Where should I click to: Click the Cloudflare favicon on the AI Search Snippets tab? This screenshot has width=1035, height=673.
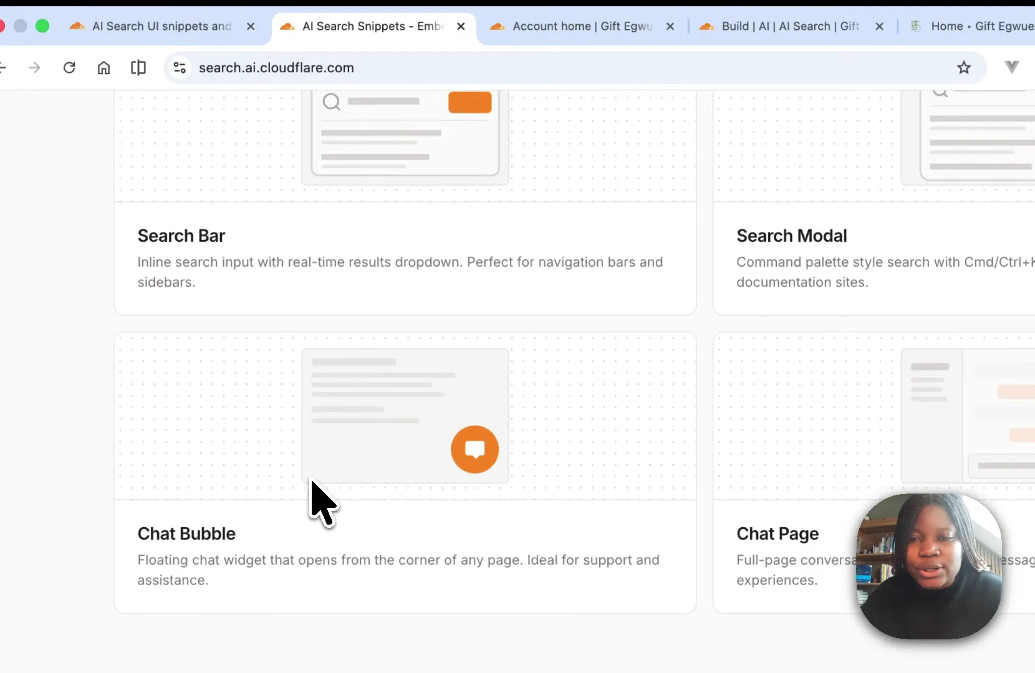pos(287,26)
